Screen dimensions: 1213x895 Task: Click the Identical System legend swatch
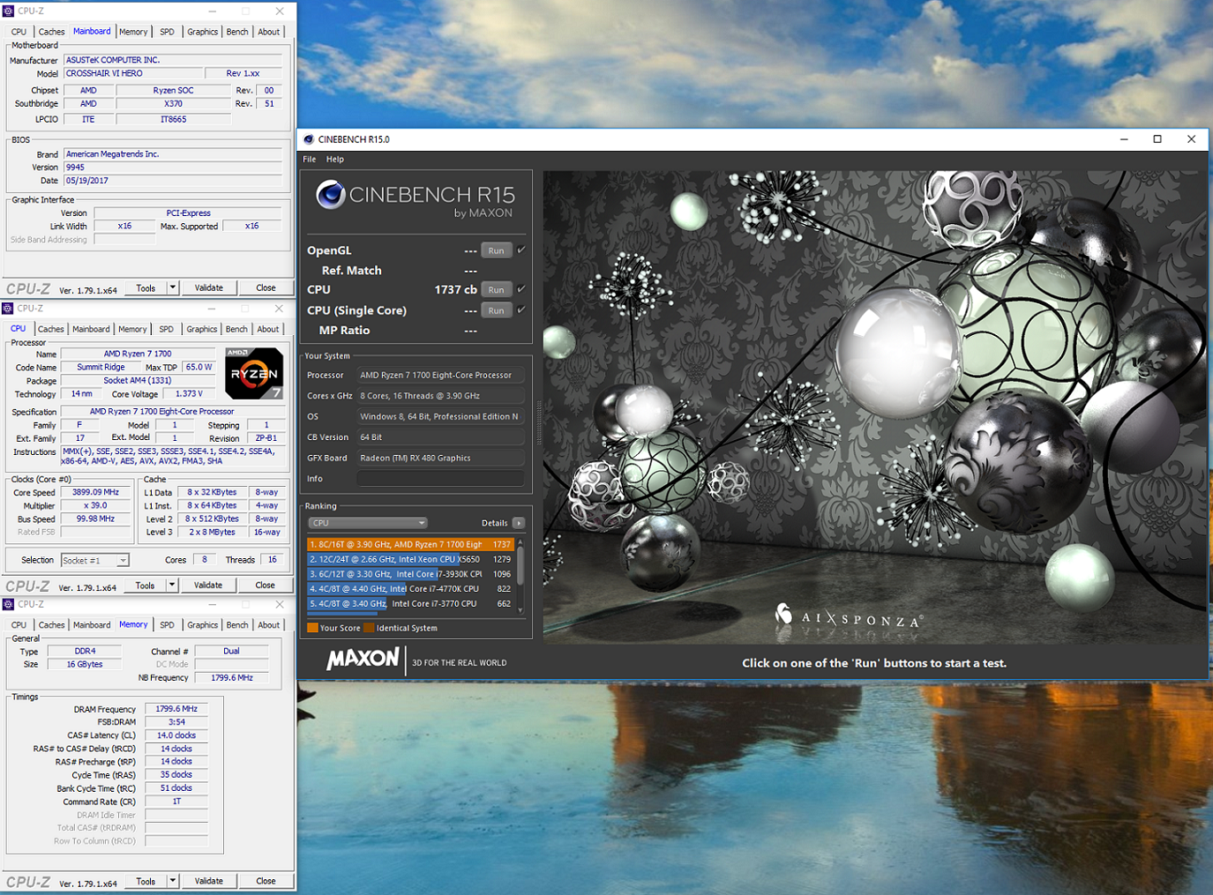[369, 628]
